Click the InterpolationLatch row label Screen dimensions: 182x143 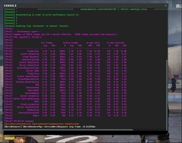[28, 113]
